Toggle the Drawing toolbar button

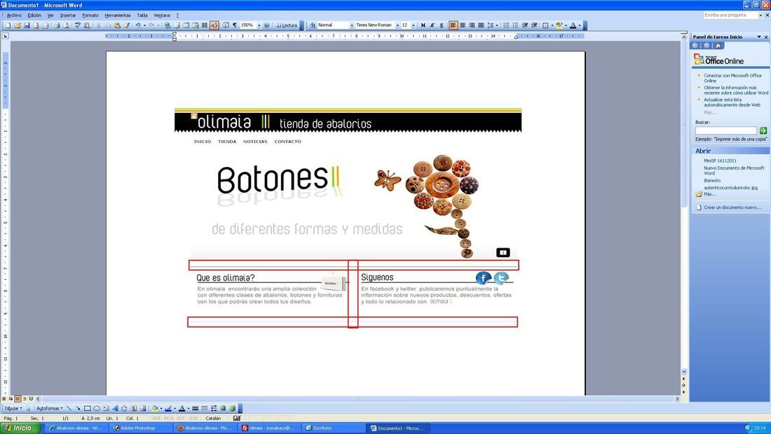tap(214, 25)
